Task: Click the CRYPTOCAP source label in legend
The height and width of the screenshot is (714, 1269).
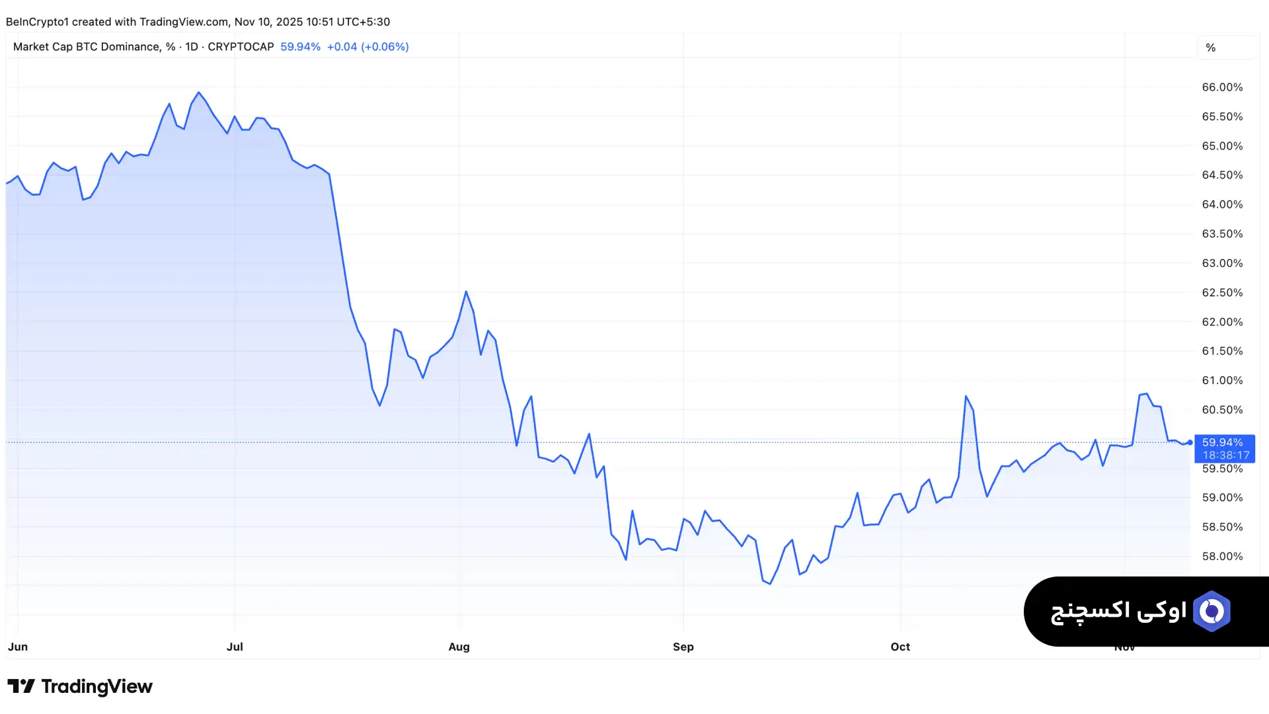Action: tap(241, 47)
